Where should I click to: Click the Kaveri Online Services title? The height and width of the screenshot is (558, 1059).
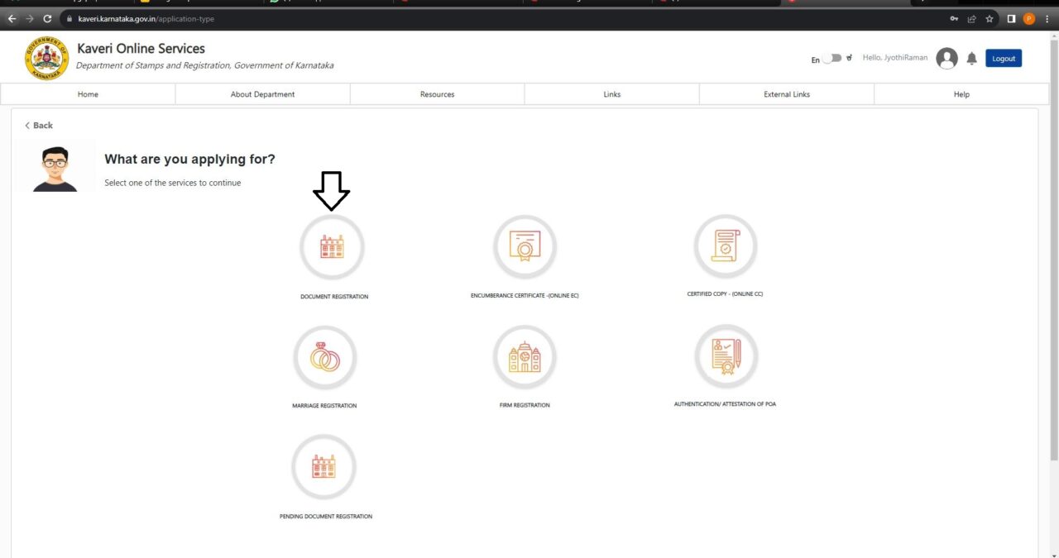pyautogui.click(x=141, y=49)
